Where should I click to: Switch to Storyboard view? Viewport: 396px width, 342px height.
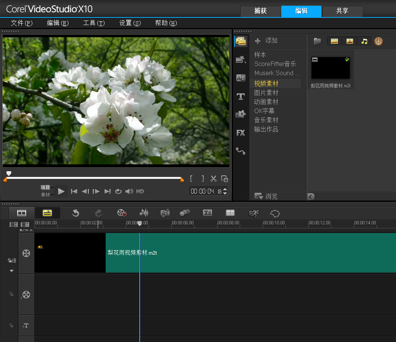click(x=22, y=213)
